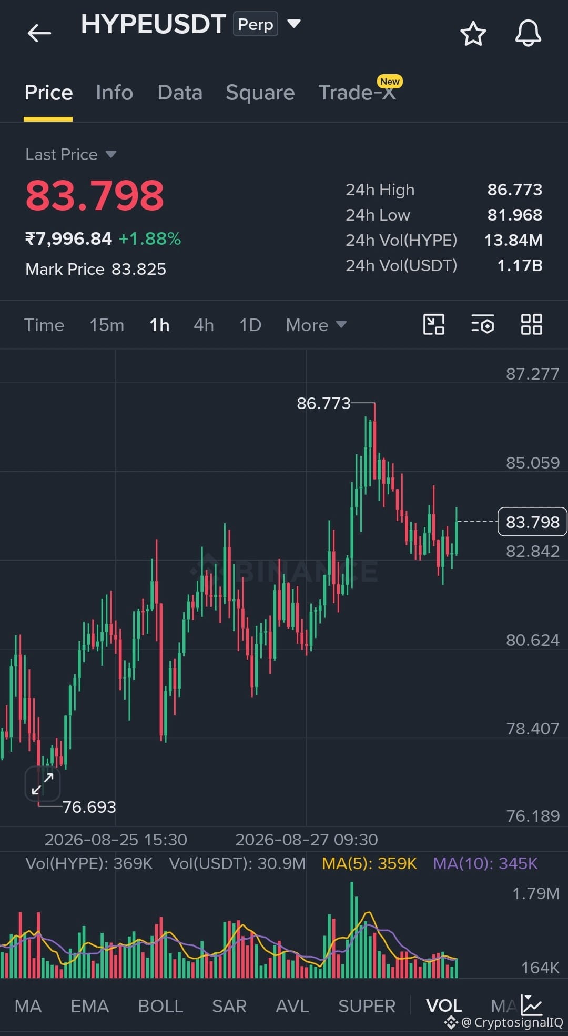Open price alerts bell icon
The image size is (568, 1036).
coord(528,34)
